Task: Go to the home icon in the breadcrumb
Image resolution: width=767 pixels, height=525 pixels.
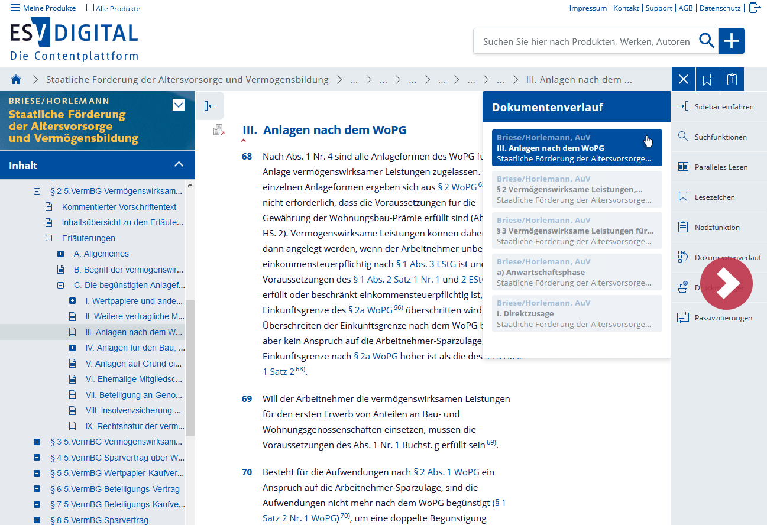Action: [x=16, y=79]
